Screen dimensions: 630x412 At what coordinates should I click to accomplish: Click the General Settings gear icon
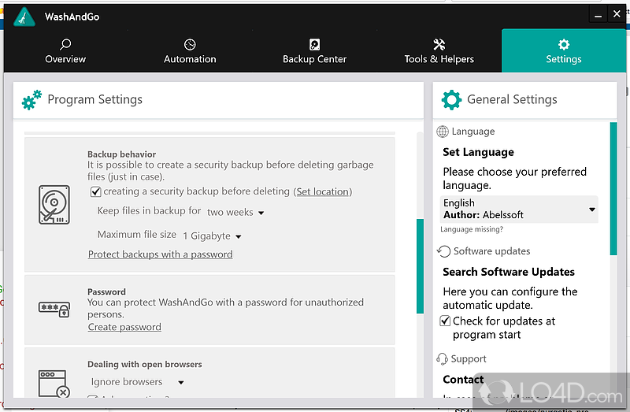click(451, 100)
